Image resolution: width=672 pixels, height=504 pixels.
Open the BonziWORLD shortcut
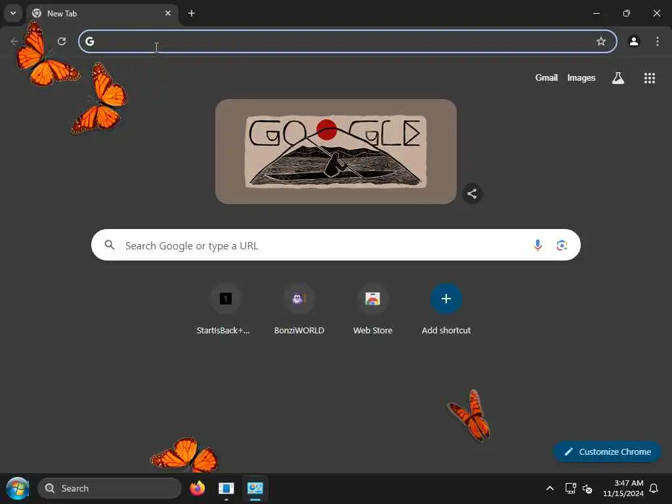click(299, 310)
